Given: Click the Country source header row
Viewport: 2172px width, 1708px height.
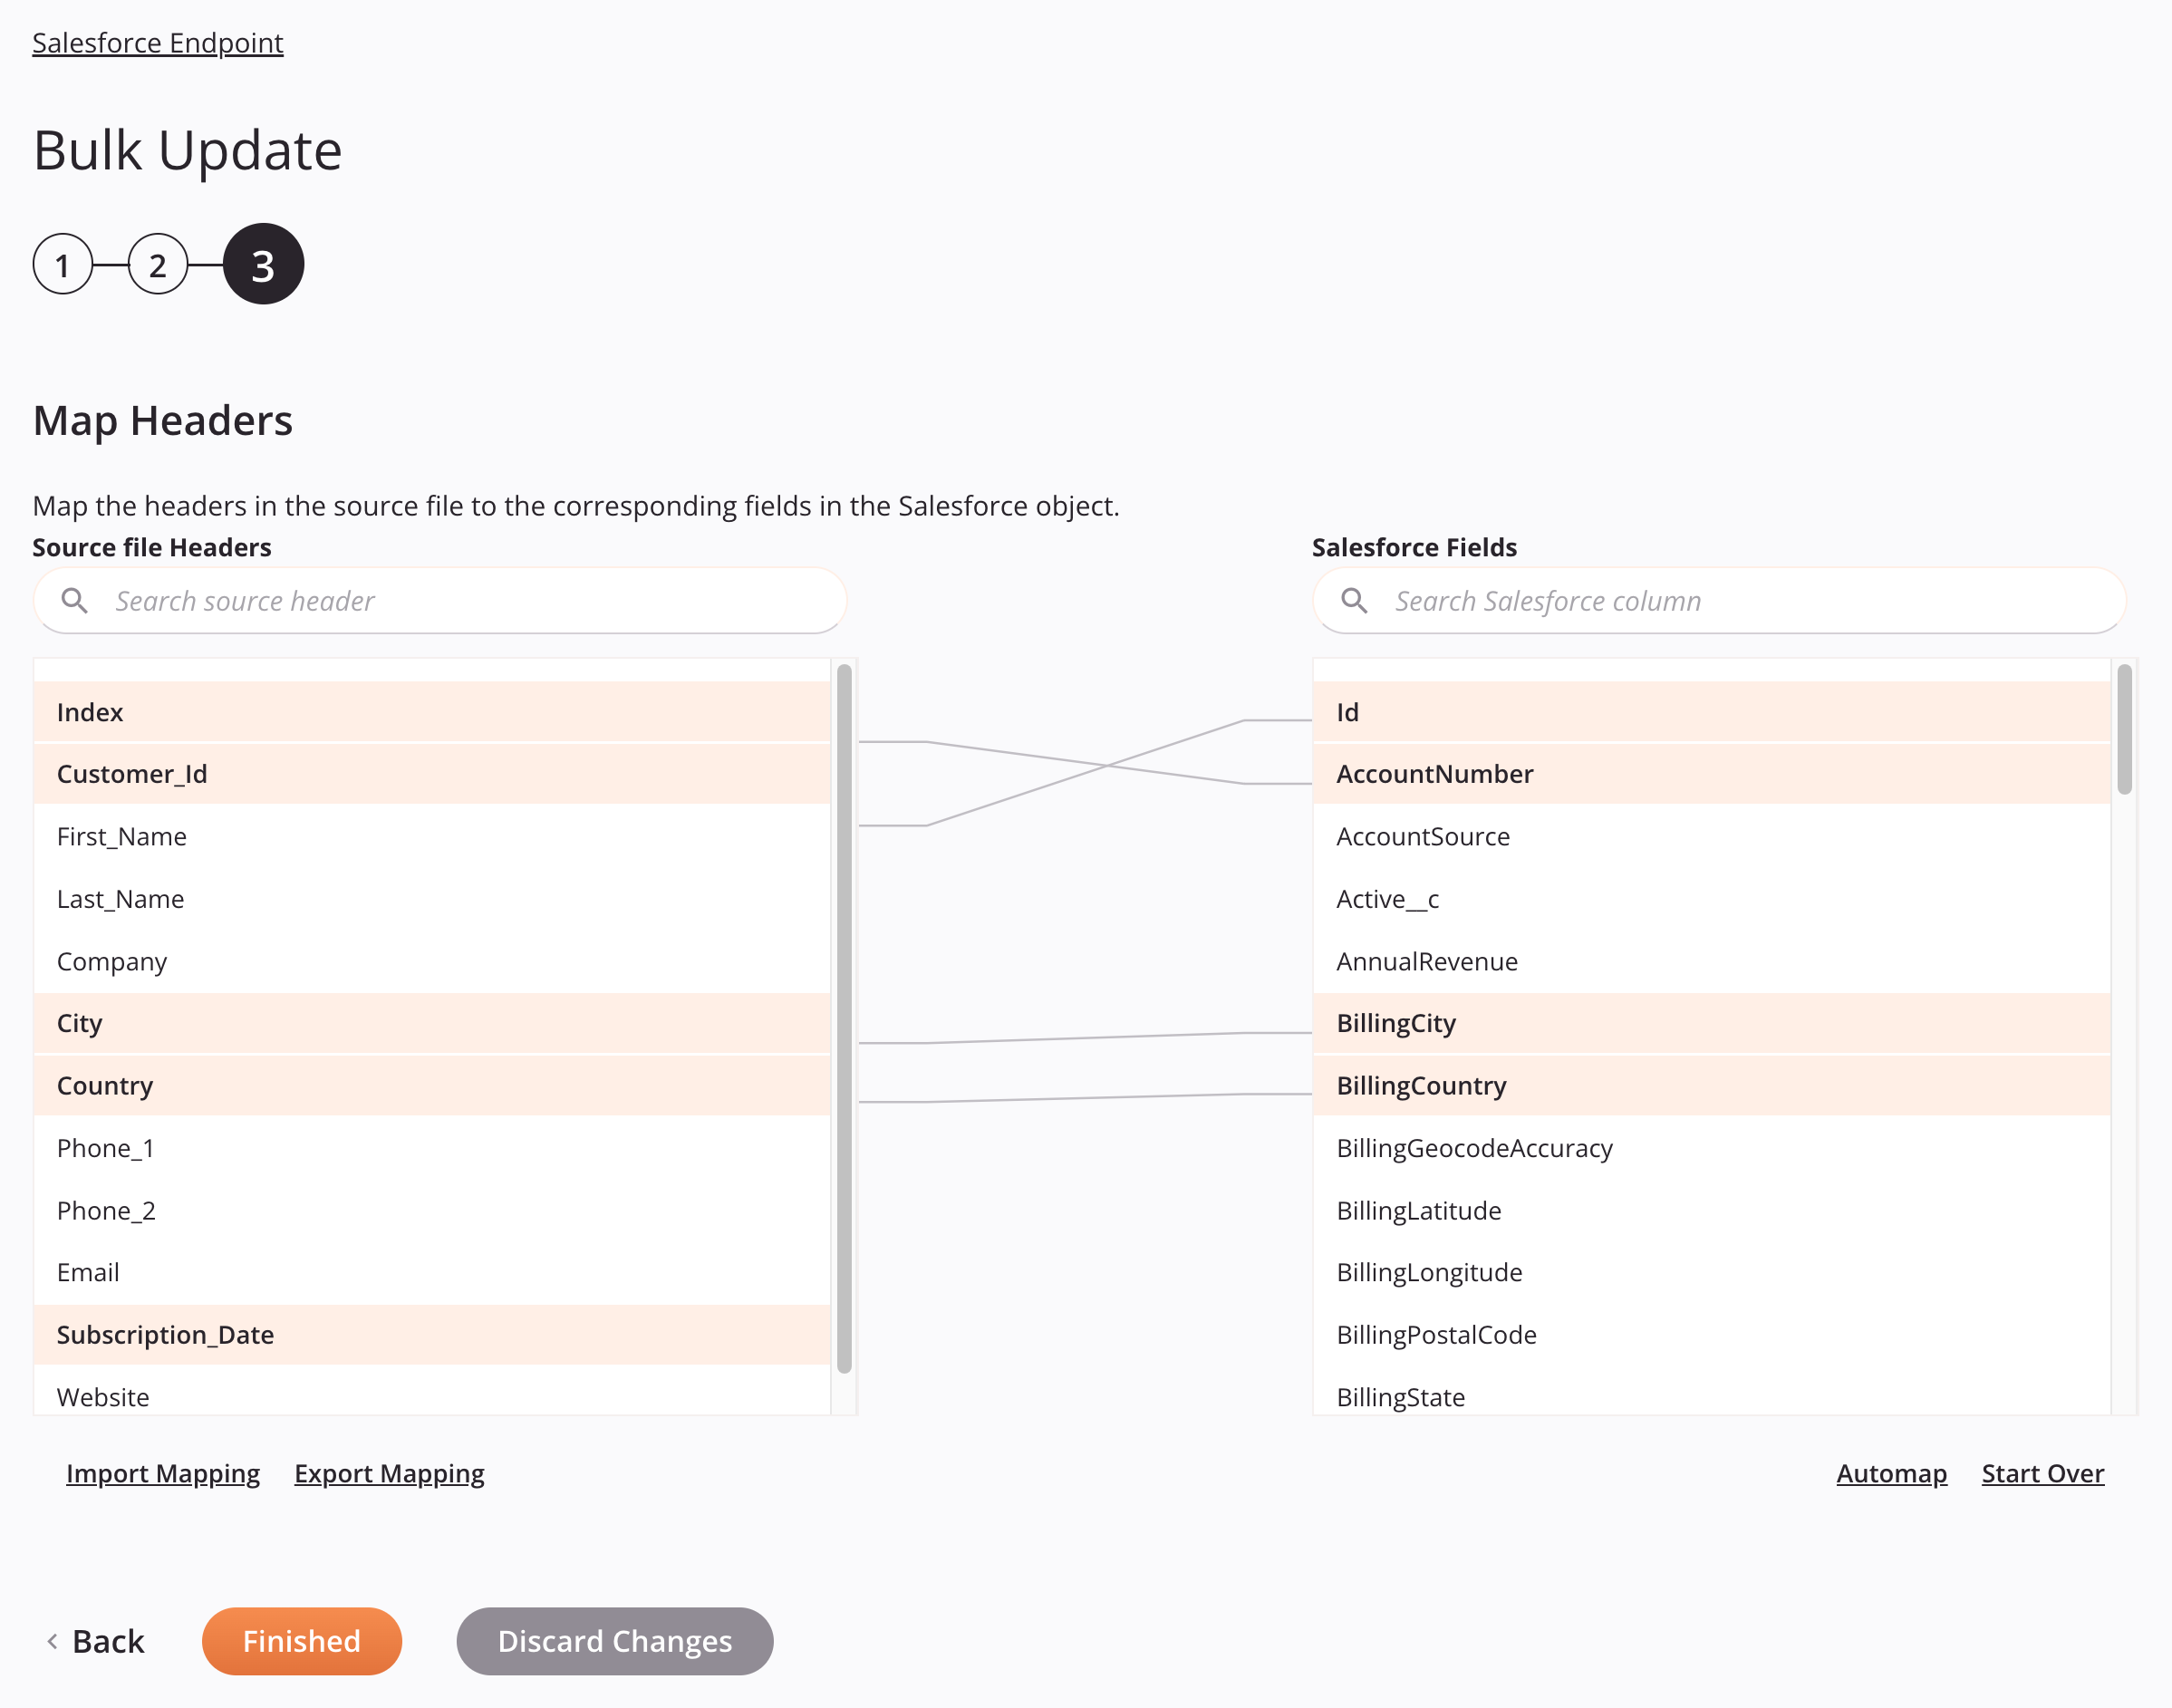Looking at the screenshot, I should [432, 1084].
